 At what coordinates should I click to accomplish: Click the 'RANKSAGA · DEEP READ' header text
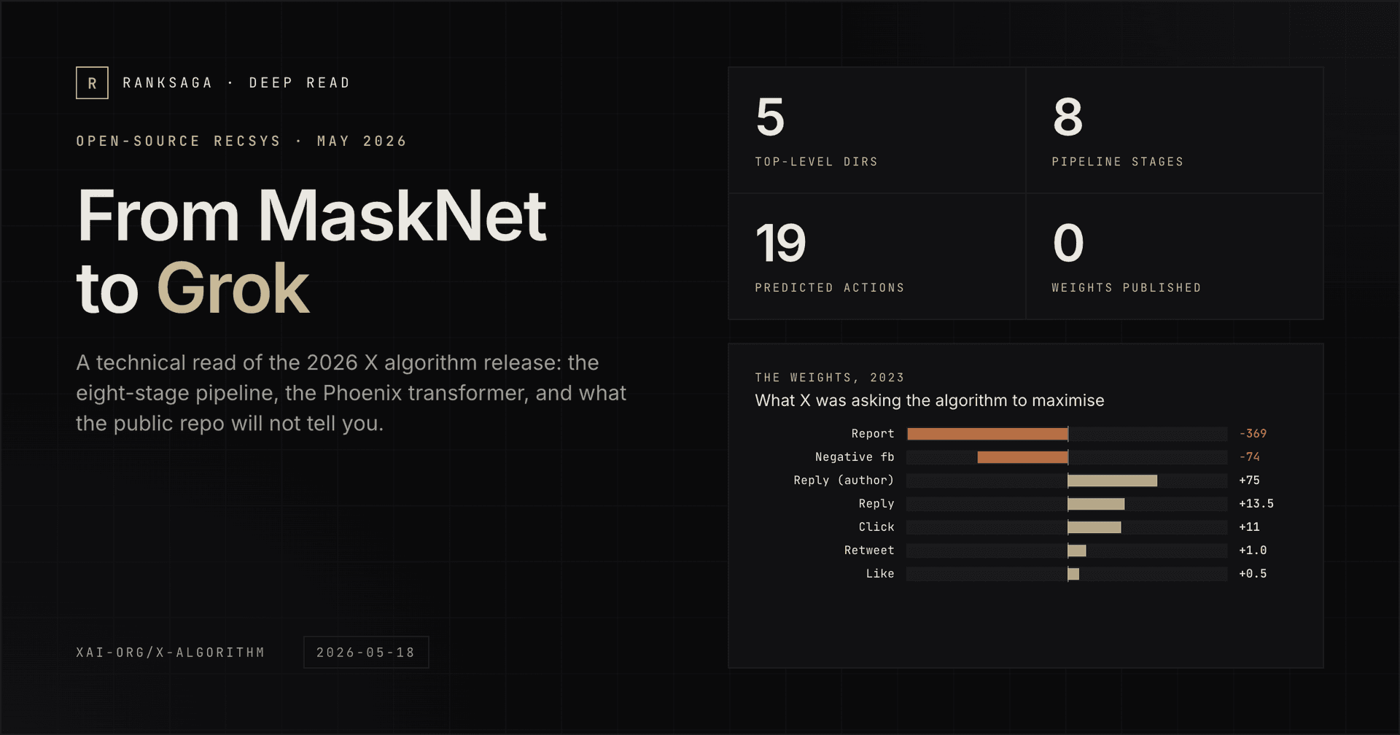pyautogui.click(x=236, y=83)
